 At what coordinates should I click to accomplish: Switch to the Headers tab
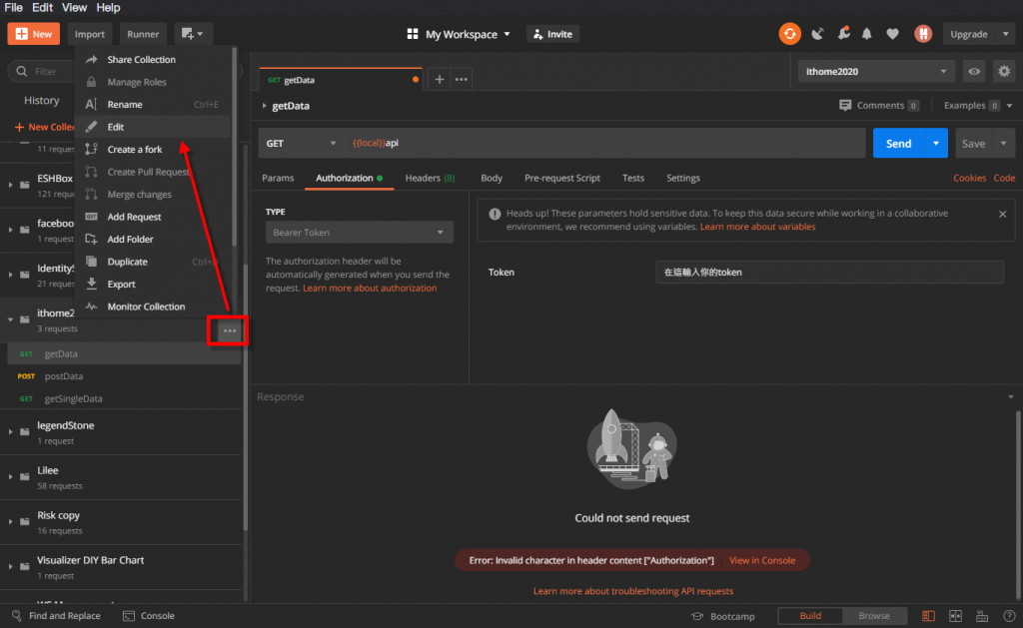[430, 178]
